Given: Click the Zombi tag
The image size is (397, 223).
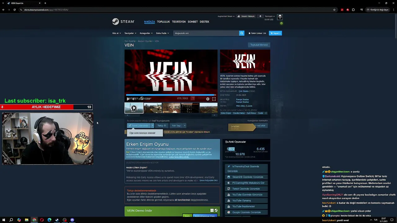Looking at the screenshot, I should (x=261, y=113).
